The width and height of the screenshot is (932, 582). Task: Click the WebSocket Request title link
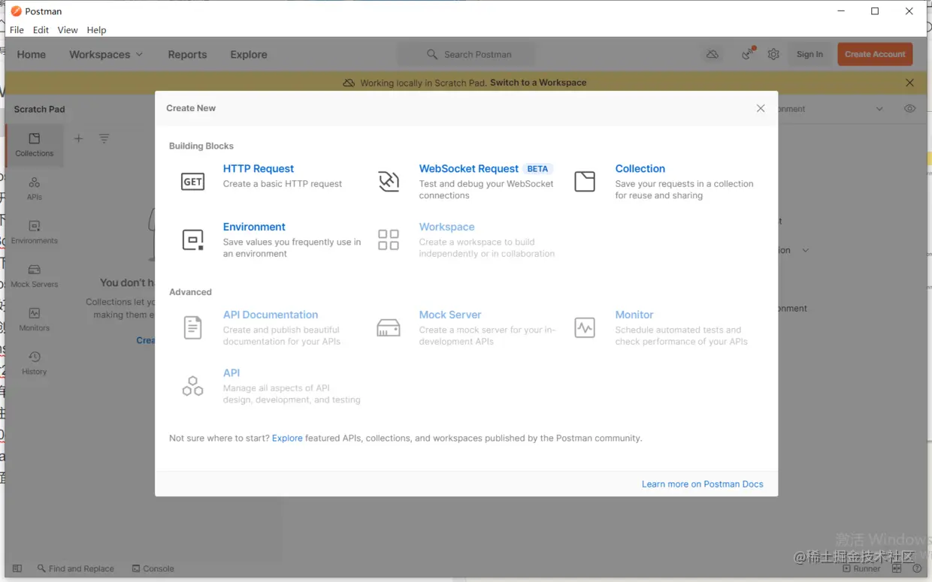click(469, 169)
